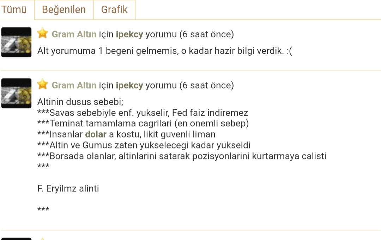381x240 pixels.
Task: Visit ipekcy profile from first comment
Action: (129, 34)
